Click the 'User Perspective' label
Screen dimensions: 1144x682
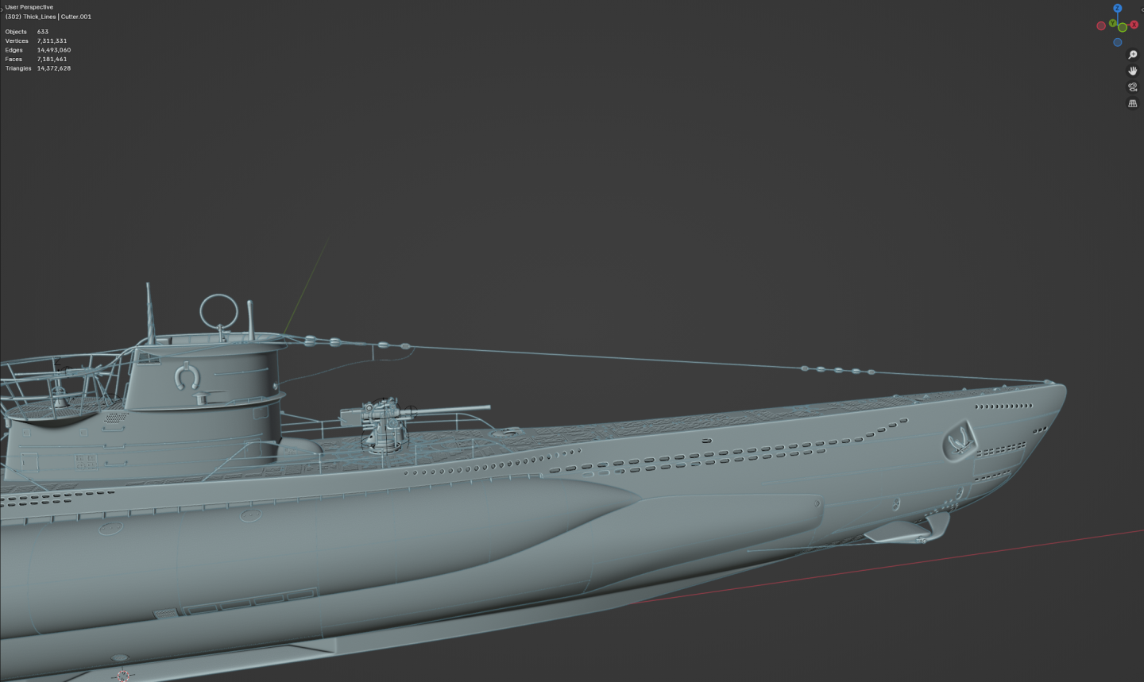[x=29, y=7]
